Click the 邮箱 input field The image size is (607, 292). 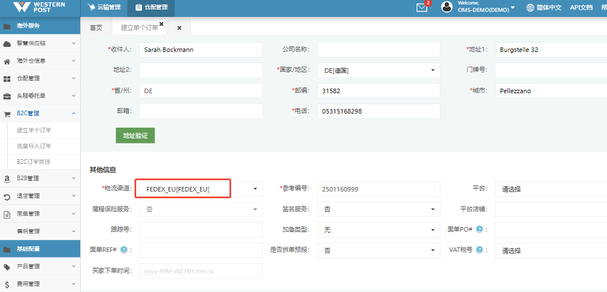(x=201, y=111)
